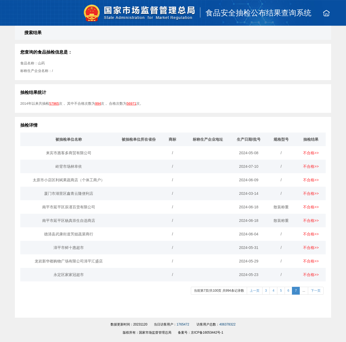Click the 生产日期/批号 column header

[x=249, y=139]
